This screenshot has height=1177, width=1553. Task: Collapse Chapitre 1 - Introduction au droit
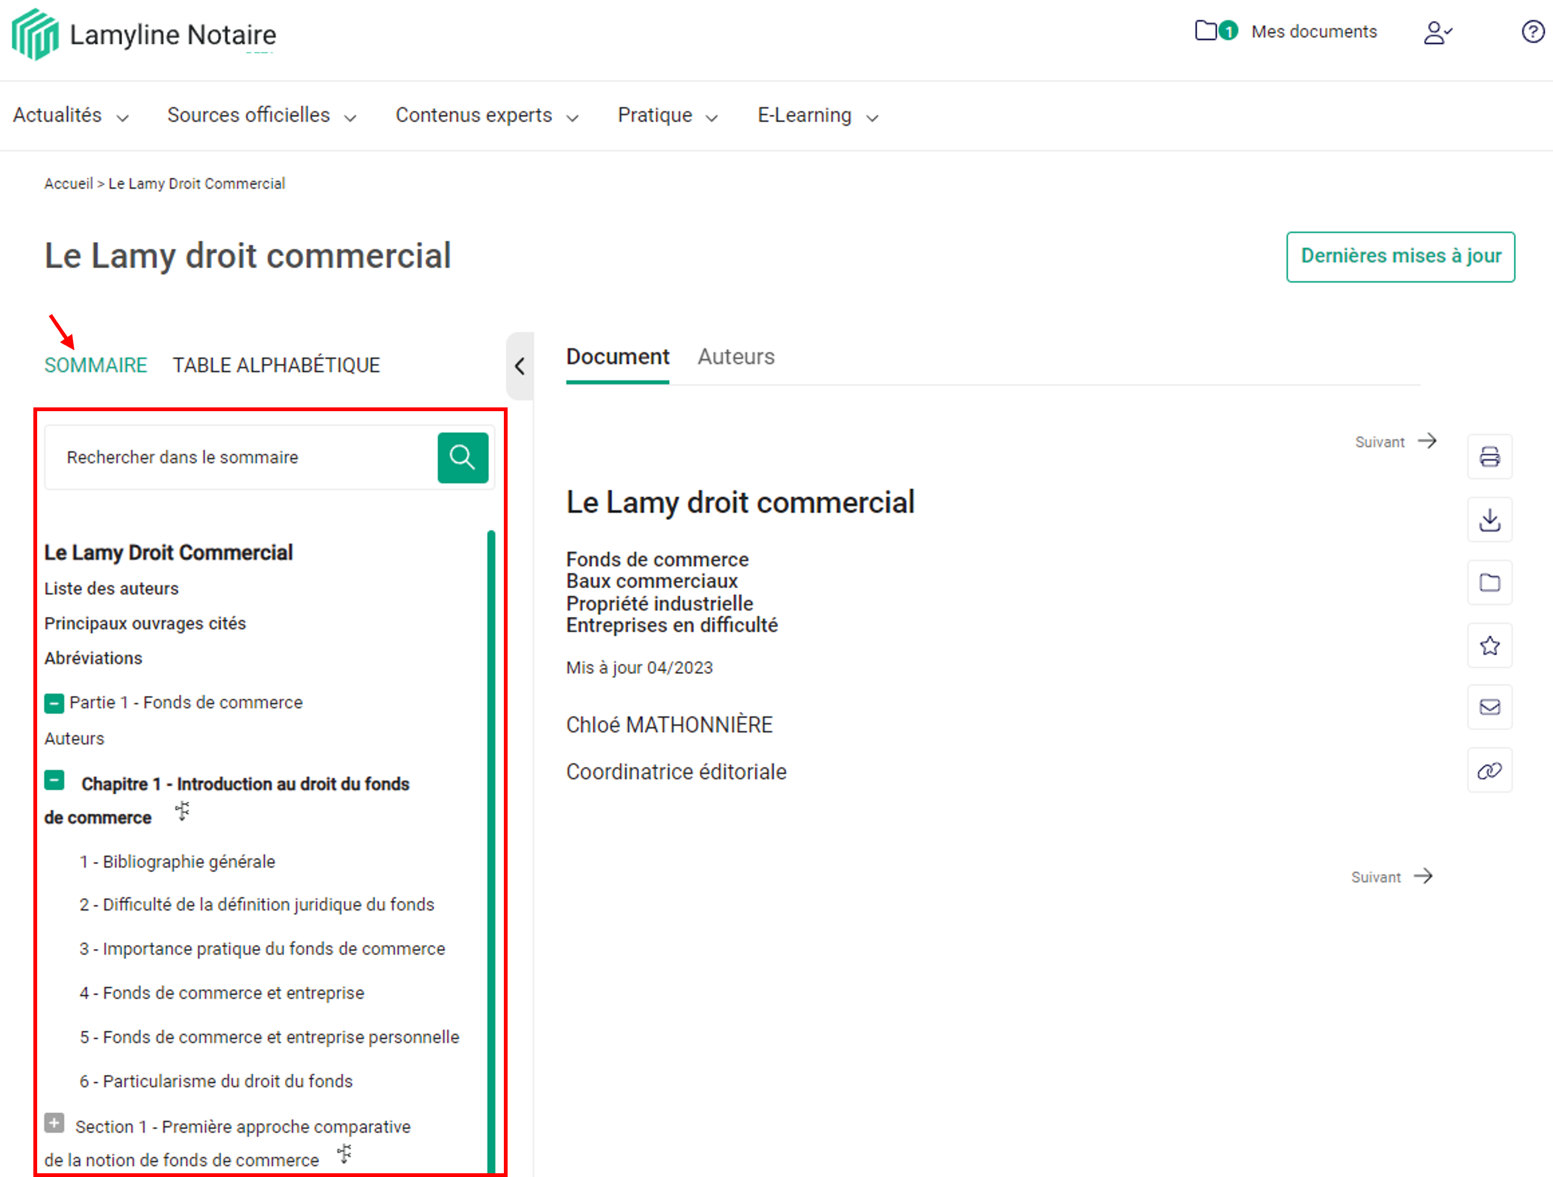[54, 780]
